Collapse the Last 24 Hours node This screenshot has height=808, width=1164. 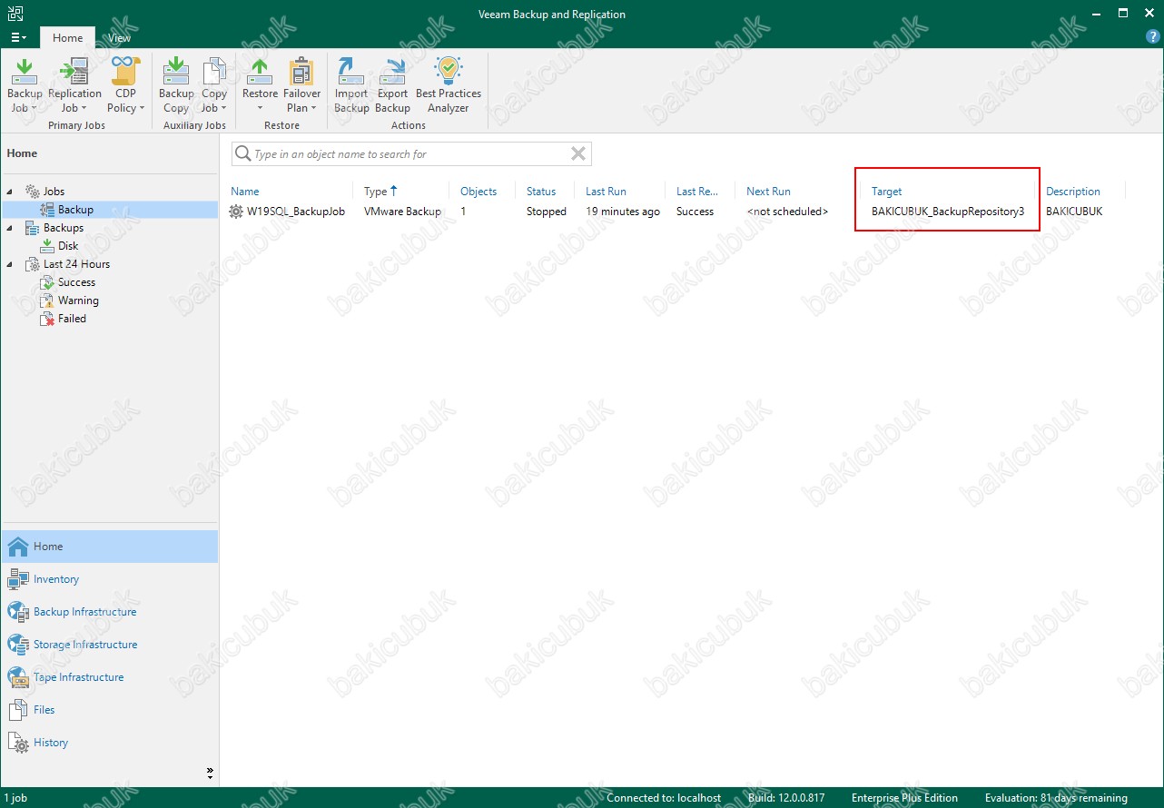click(x=10, y=264)
